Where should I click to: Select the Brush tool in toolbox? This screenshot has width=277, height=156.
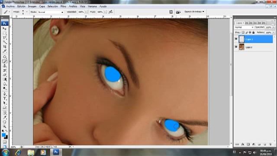[x=5, y=62]
